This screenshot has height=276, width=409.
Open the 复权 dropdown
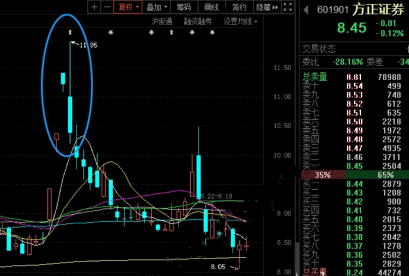128,7
